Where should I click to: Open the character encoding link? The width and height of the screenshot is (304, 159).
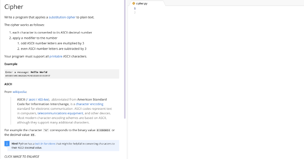pyautogui.click(x=90, y=104)
